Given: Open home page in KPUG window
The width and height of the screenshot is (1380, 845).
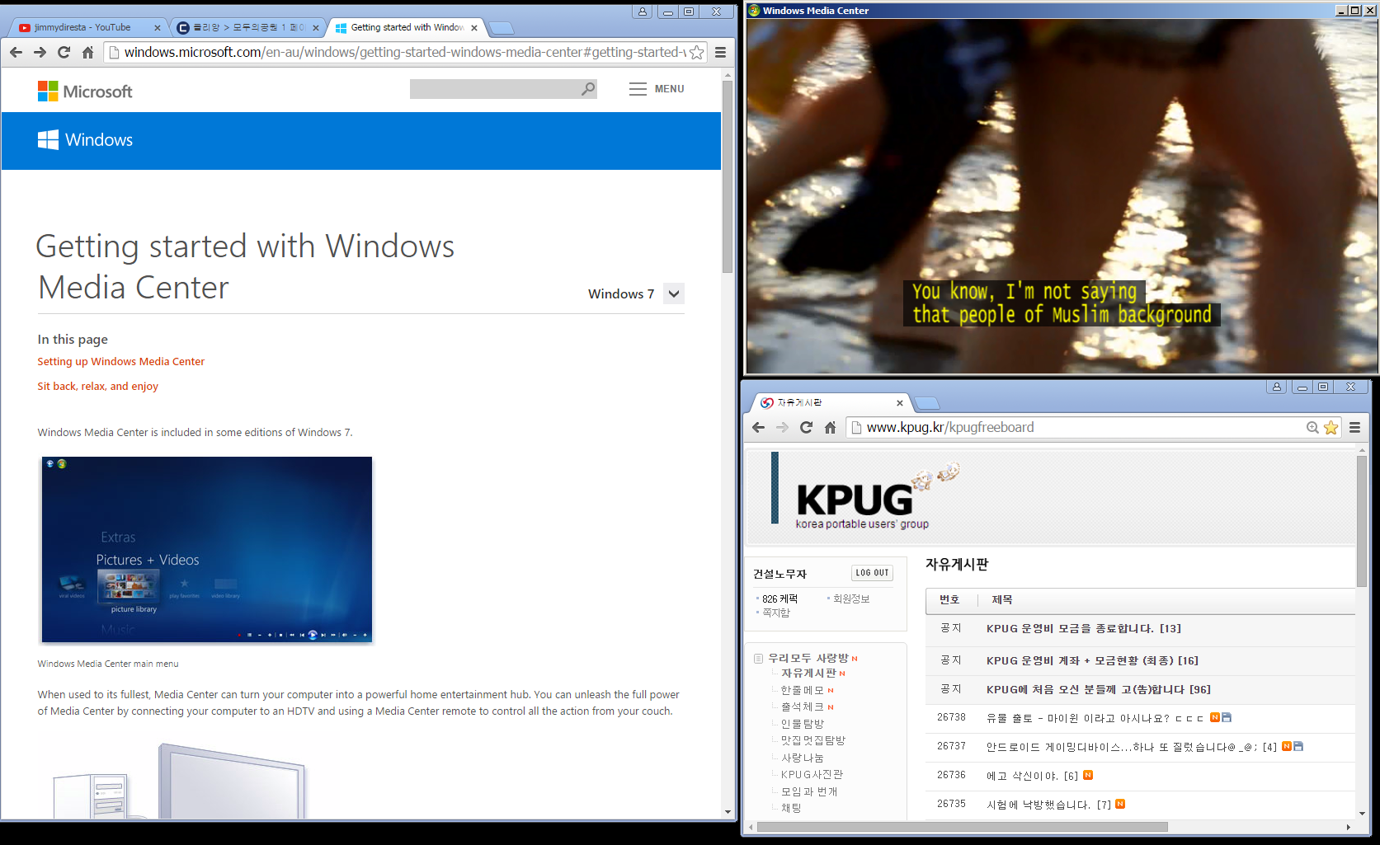Looking at the screenshot, I should point(830,427).
